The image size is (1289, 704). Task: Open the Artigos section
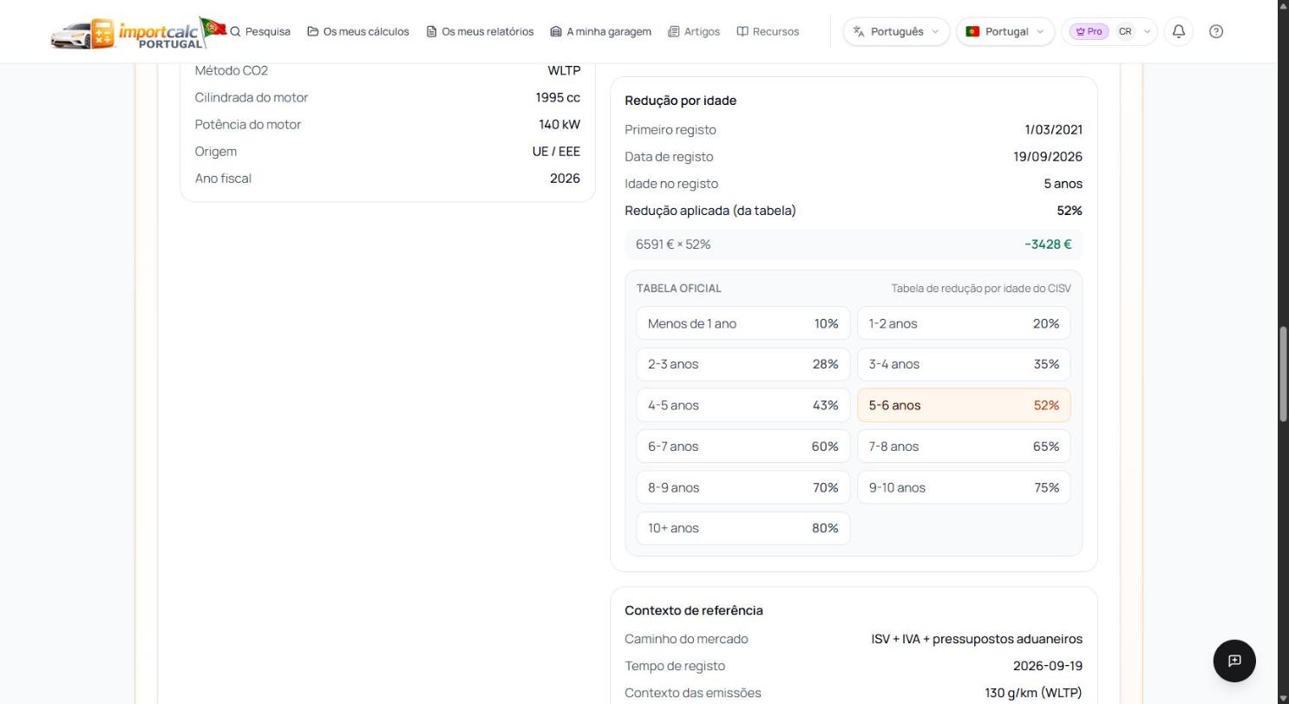[694, 31]
